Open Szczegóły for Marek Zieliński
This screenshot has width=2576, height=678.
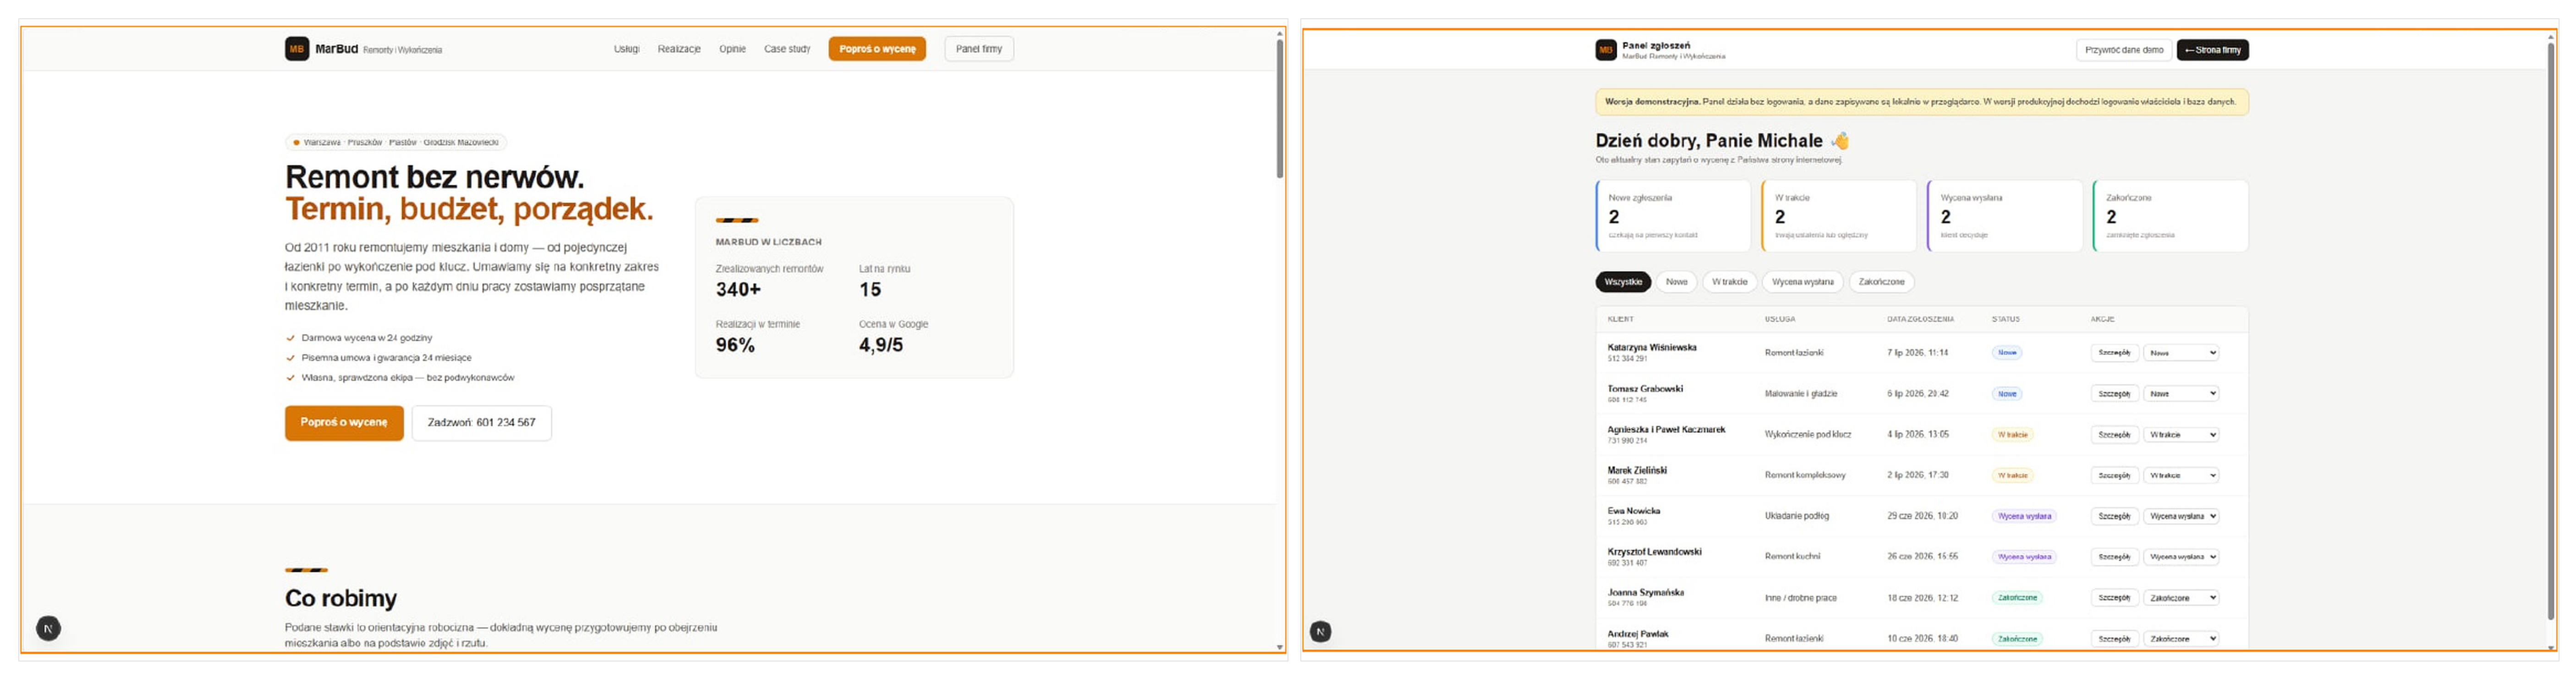[x=2115, y=476]
